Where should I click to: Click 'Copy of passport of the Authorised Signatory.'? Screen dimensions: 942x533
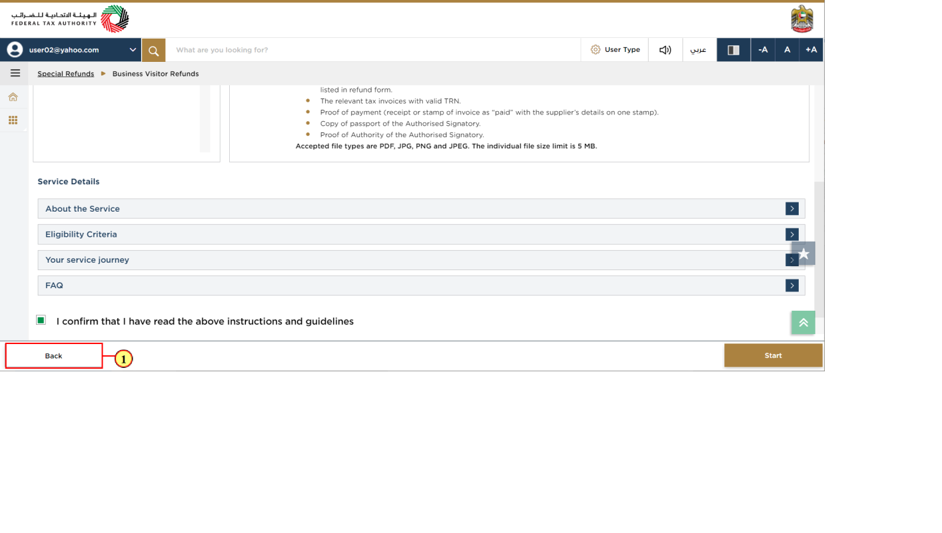[400, 124]
